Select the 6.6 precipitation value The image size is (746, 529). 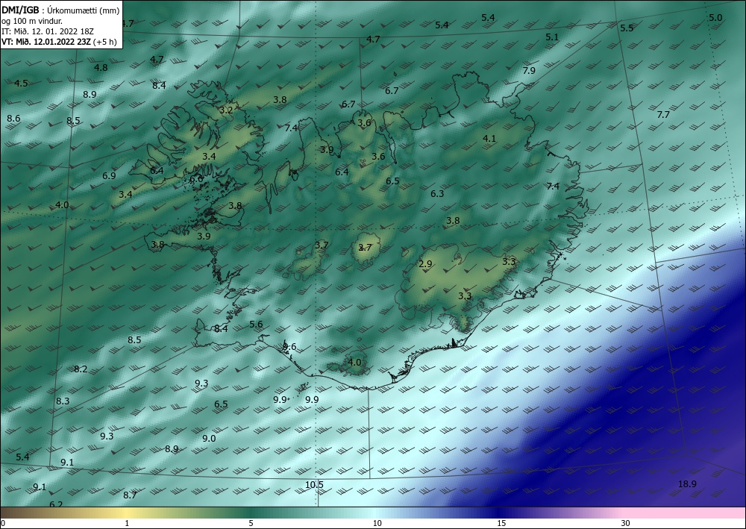tap(196, 179)
